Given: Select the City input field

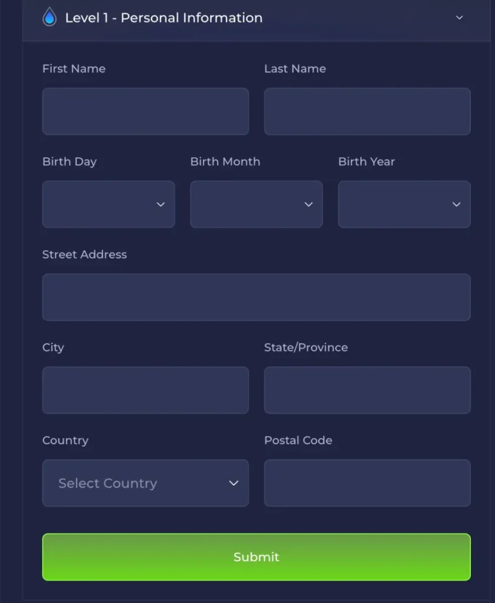Looking at the screenshot, I should click(145, 390).
